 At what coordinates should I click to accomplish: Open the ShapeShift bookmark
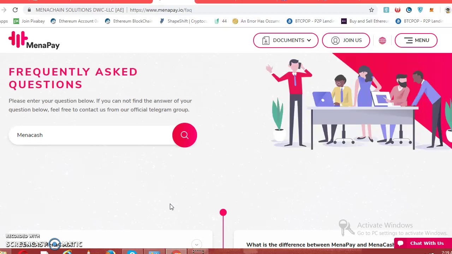pyautogui.click(x=183, y=21)
